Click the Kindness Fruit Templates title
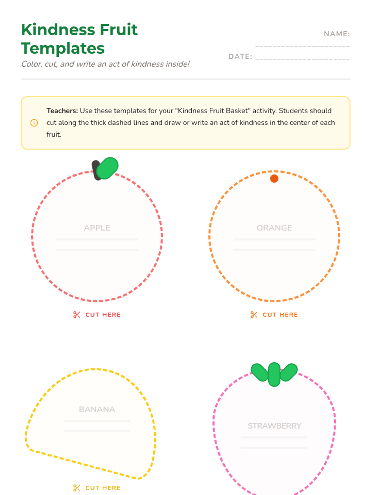The image size is (371, 495). (x=79, y=39)
